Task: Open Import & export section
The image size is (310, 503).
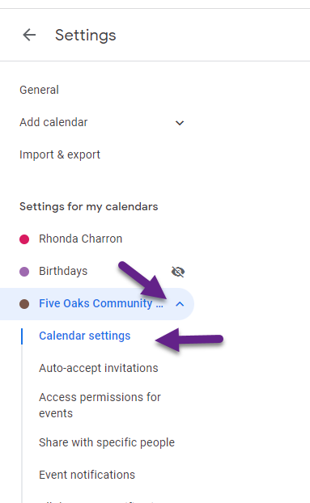Action: [60, 154]
